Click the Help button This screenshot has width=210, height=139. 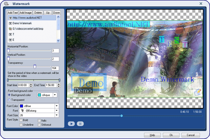pyautogui.click(x=152, y=135)
